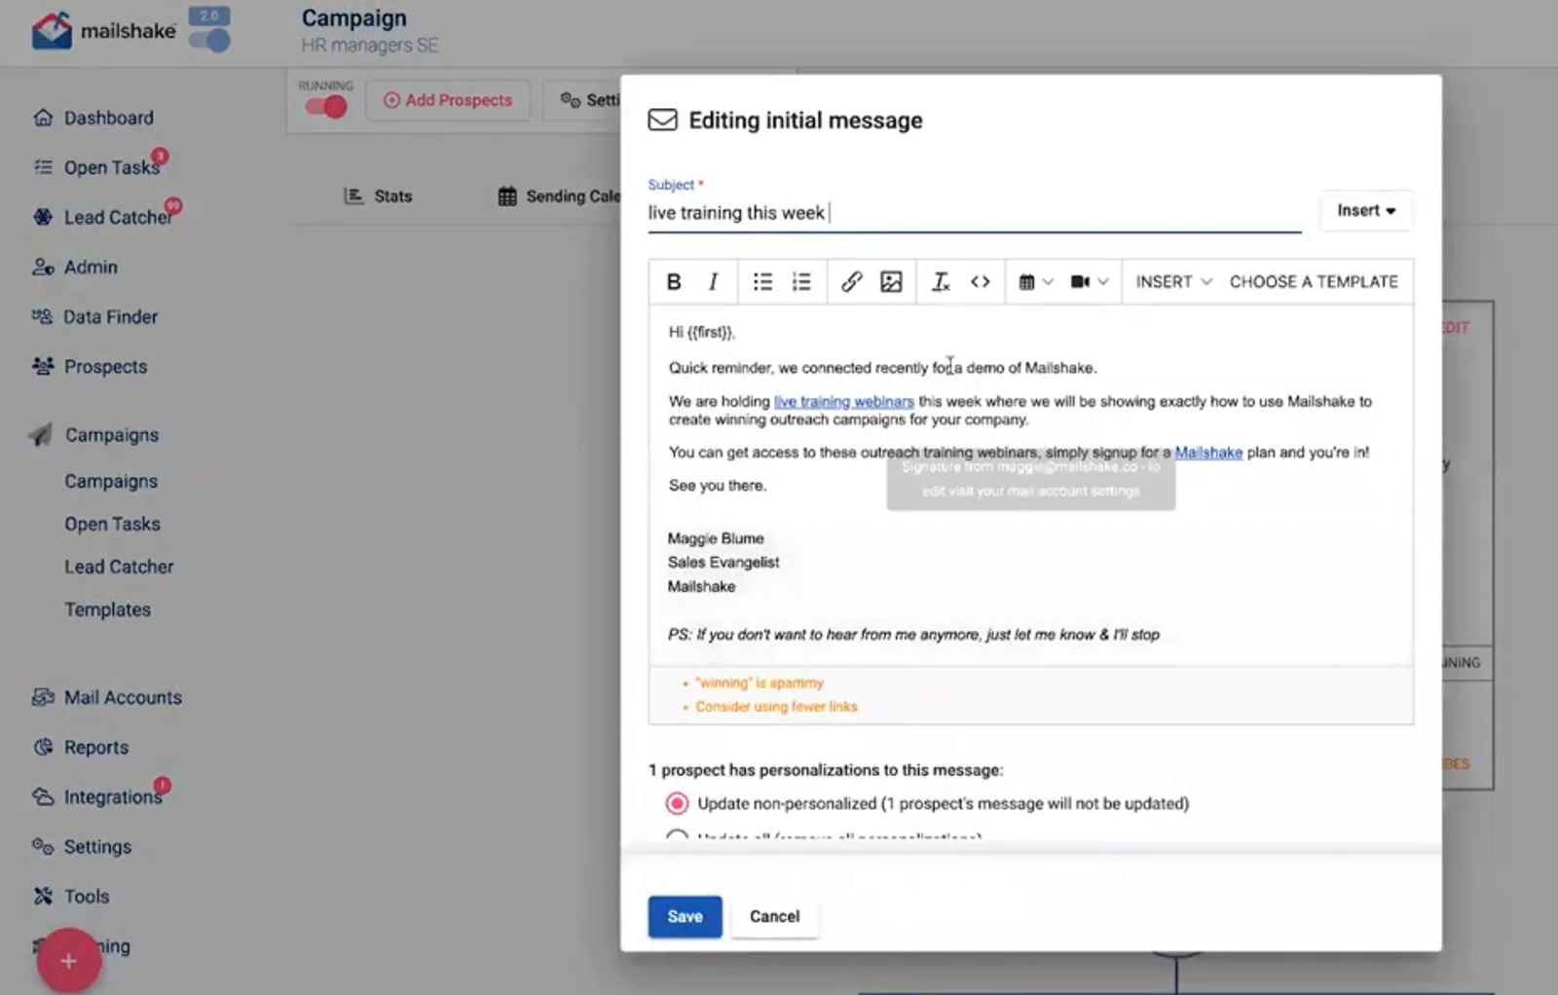Click the '"winning" is spammy' warning
Screen dimensions: 1558x995
pyautogui.click(x=760, y=682)
